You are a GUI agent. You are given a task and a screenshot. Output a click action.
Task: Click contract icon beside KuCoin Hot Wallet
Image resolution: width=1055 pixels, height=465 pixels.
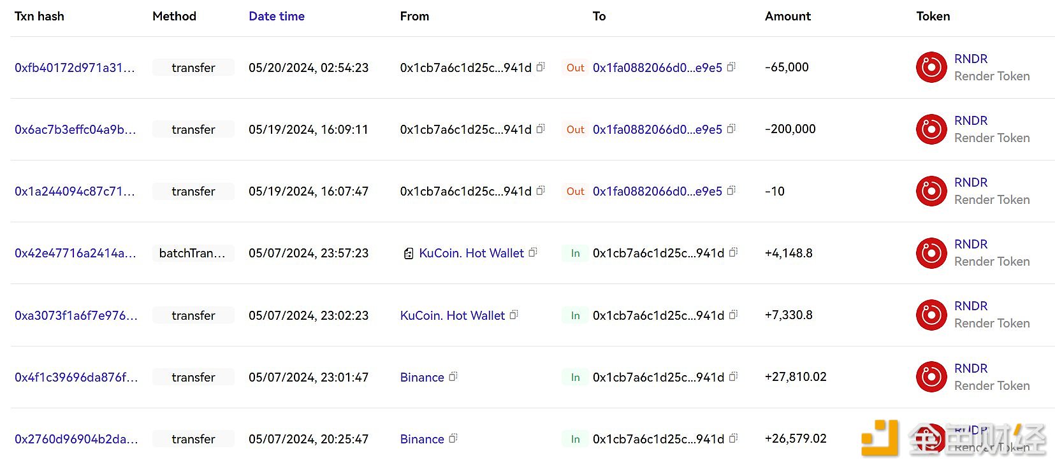tap(409, 254)
